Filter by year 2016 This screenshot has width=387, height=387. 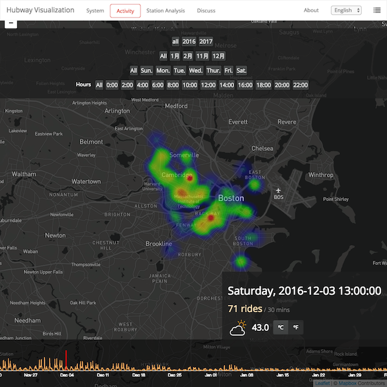189,41
